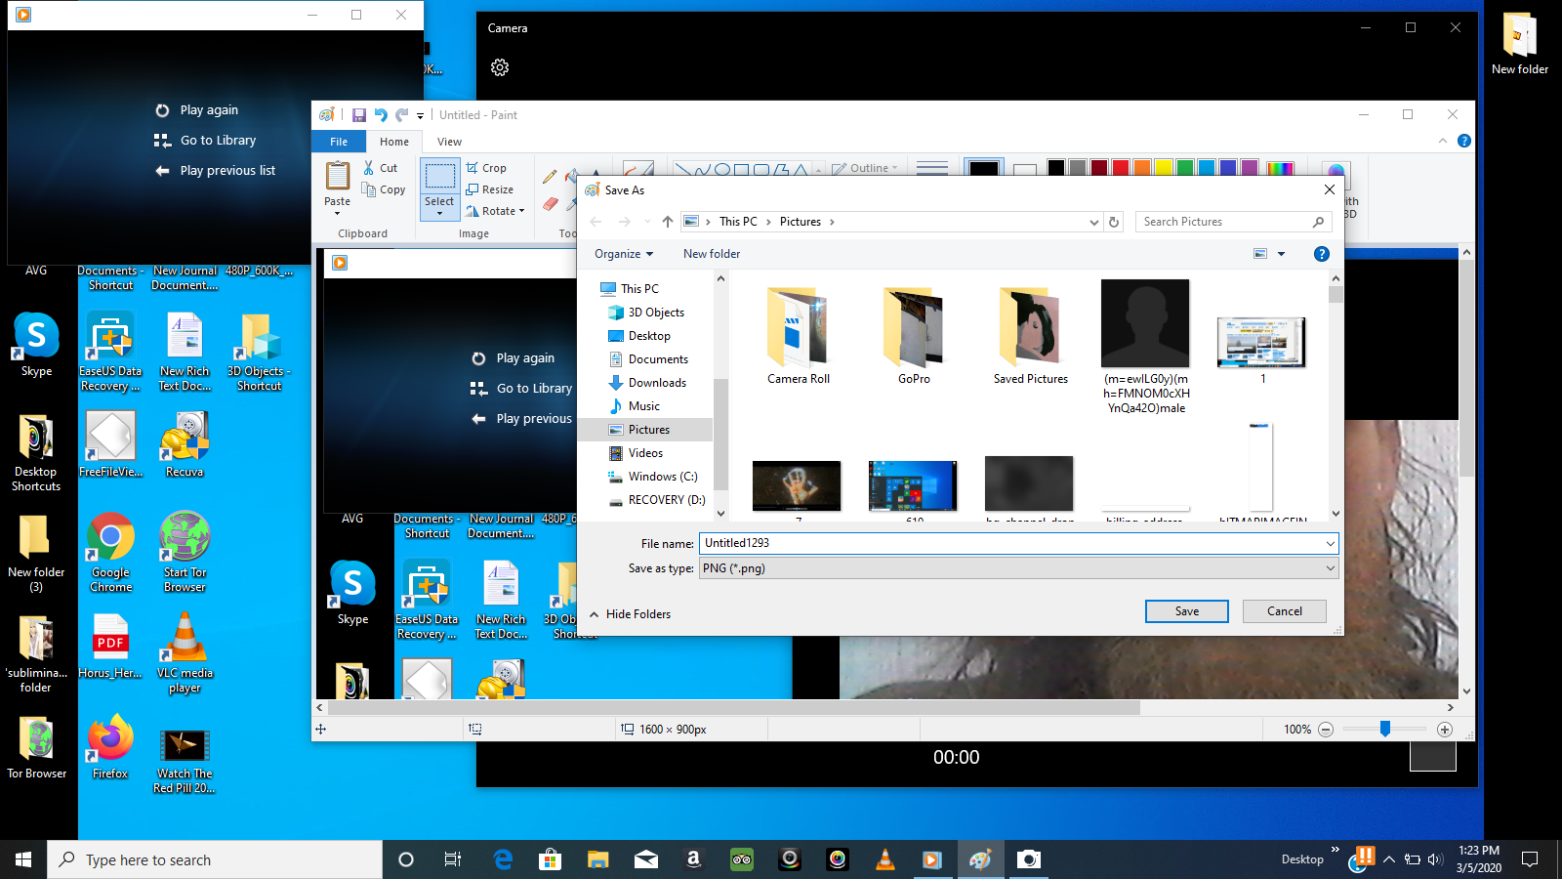Cut the selection in Paint ribbon
Viewport: 1562px width, 879px height.
point(380,168)
